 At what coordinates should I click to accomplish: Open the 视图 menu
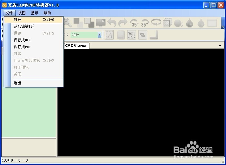[x=22, y=13]
